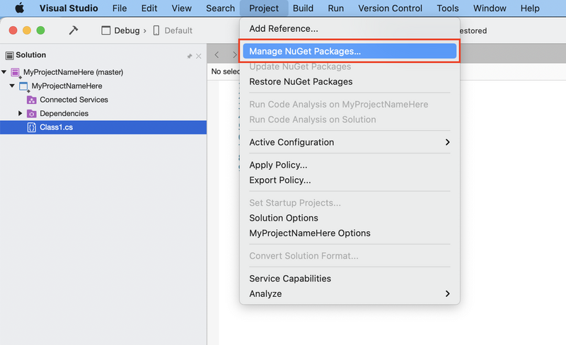The image size is (566, 345).
Task: Choose Restore NuGet Packages
Action: (350, 81)
